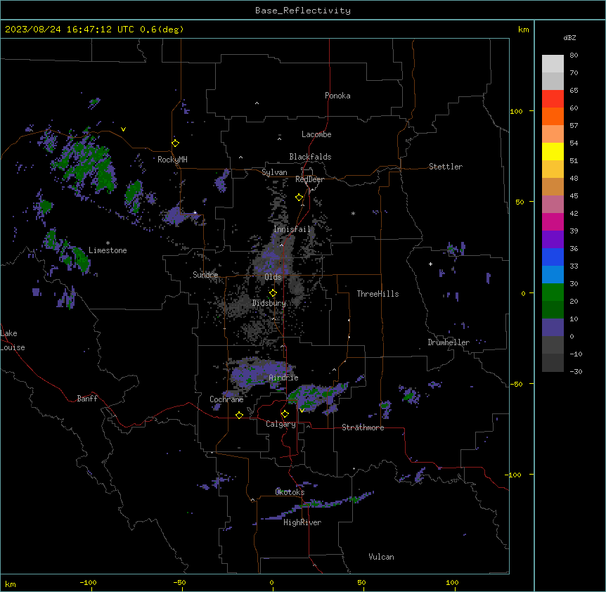Click the 2023/08/24 16:47:12 UTC timestamp
The image size is (606, 592).
(70, 30)
